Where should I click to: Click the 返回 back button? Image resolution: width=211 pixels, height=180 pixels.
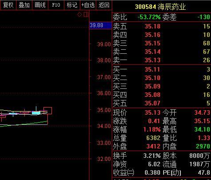(x=104, y=5)
